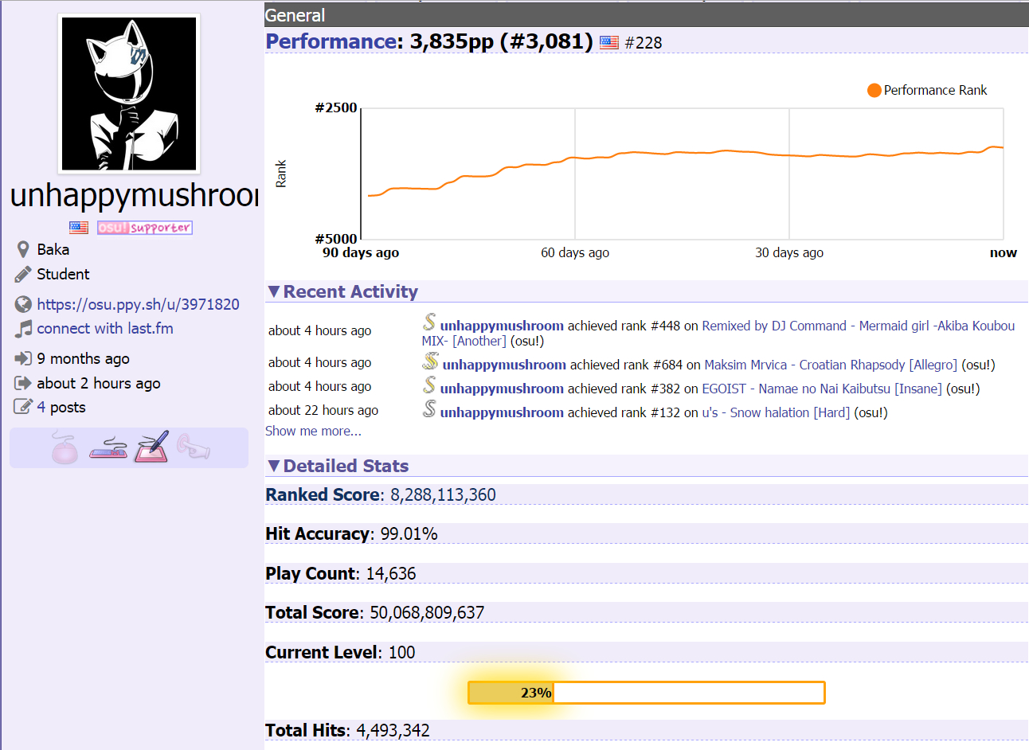Click the tablet playstyle icon
This screenshot has width=1029, height=750.
[151, 447]
